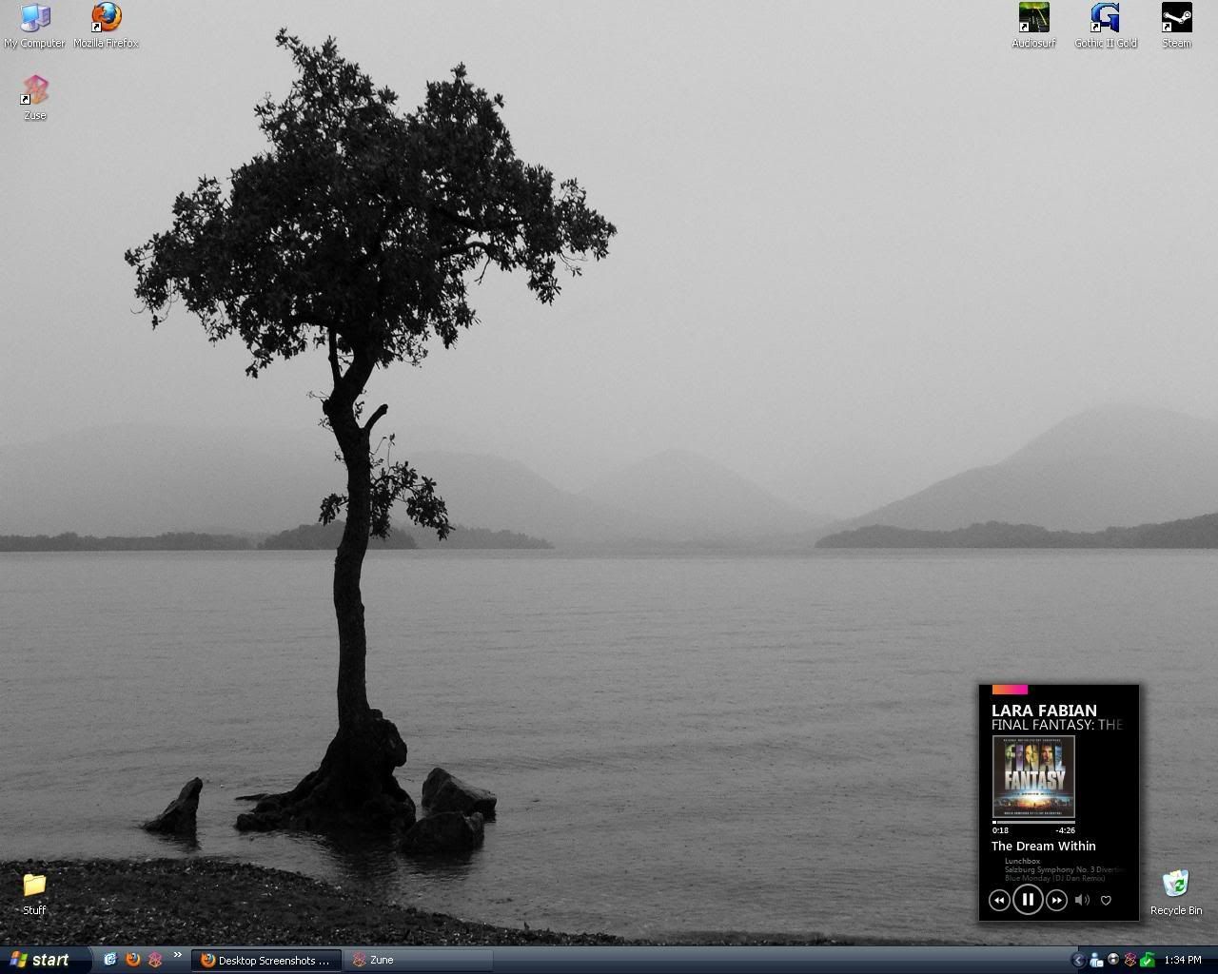Image resolution: width=1218 pixels, height=974 pixels.
Task: Click the round silver-grey system tray icon
Action: [1113, 960]
